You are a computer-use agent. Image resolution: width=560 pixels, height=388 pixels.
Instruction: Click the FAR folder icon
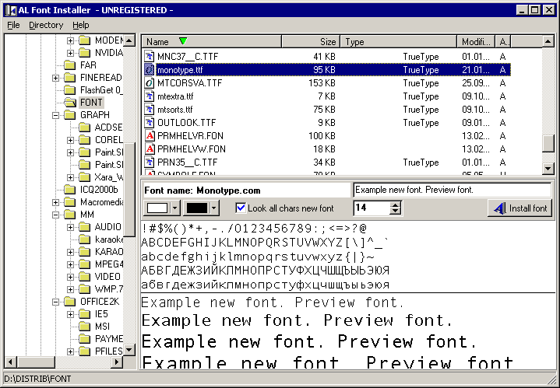coord(69,65)
